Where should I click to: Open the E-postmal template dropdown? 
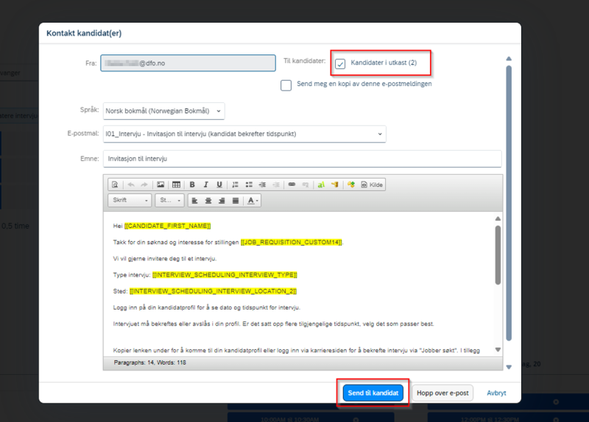(x=244, y=134)
